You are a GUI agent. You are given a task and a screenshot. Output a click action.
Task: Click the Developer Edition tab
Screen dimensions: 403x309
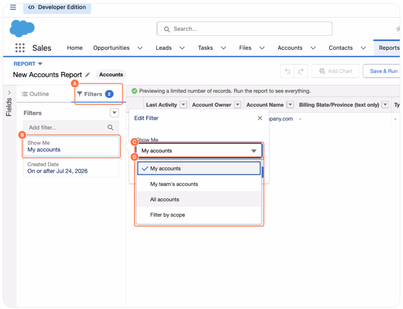(x=57, y=7)
